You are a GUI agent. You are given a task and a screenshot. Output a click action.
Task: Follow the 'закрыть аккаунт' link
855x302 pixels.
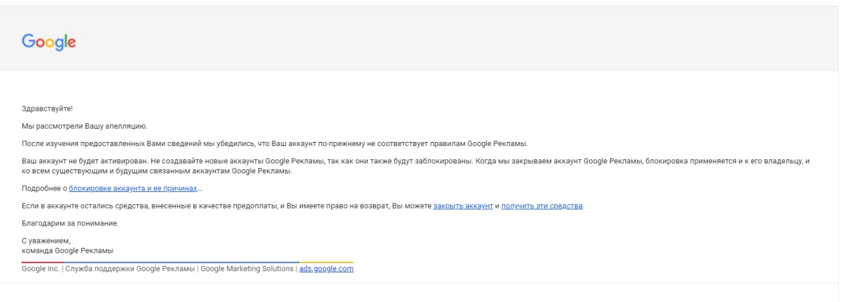tap(463, 206)
